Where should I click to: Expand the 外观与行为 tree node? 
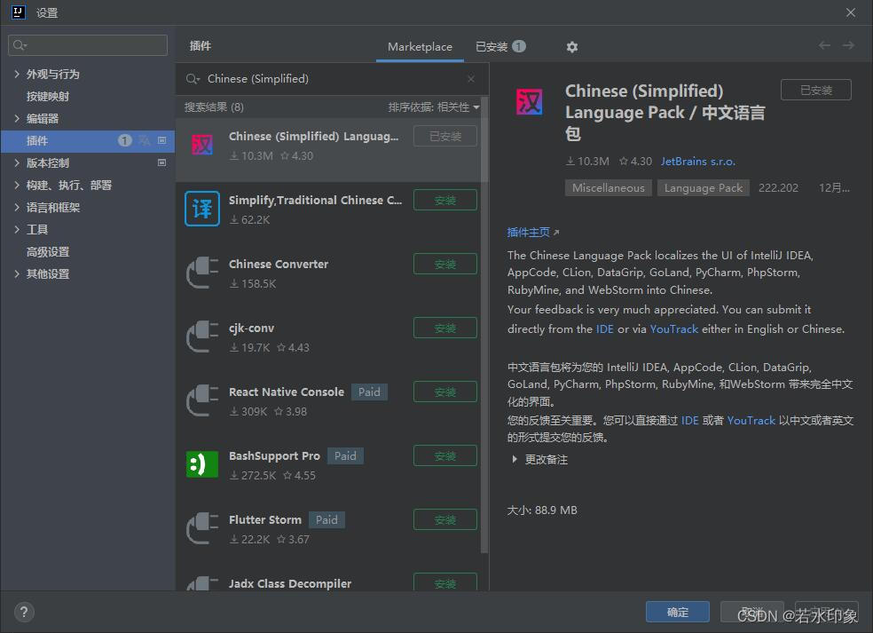[x=17, y=74]
